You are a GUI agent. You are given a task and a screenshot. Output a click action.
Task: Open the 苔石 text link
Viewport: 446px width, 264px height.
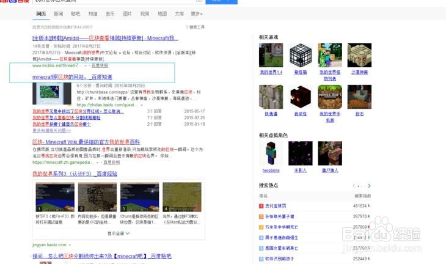pyautogui.click(x=359, y=114)
